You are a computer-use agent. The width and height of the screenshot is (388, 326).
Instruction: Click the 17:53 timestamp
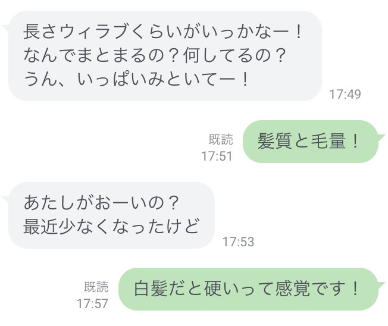(x=238, y=242)
